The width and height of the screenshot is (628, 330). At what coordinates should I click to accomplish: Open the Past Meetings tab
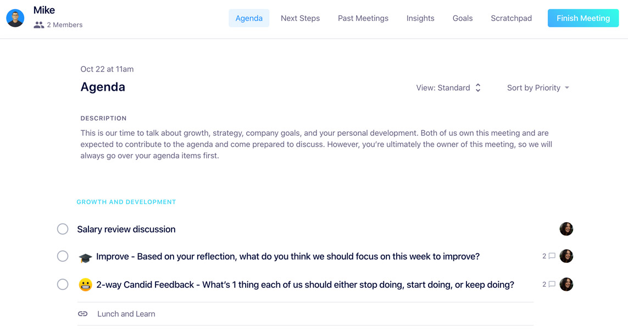(363, 18)
